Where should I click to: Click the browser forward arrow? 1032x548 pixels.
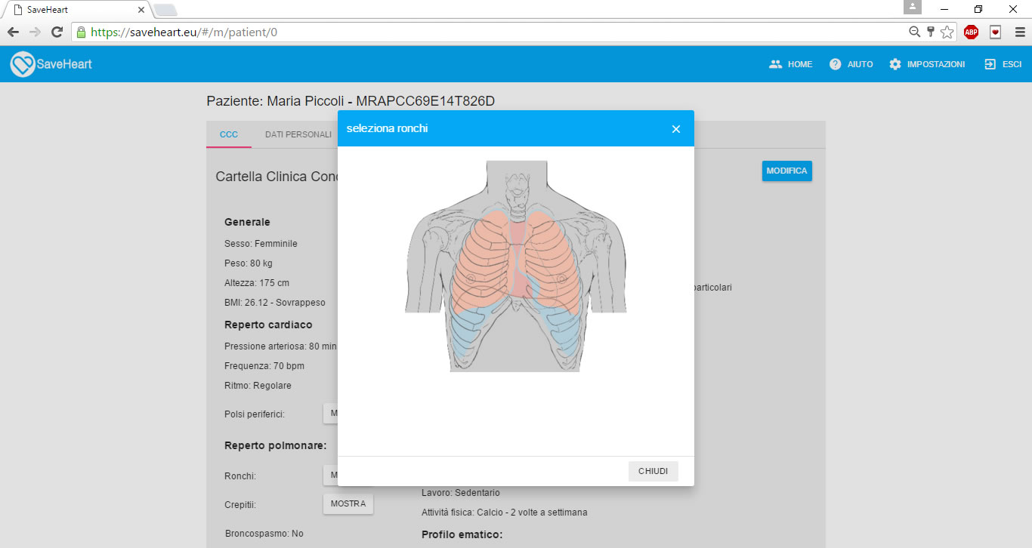[x=35, y=32]
